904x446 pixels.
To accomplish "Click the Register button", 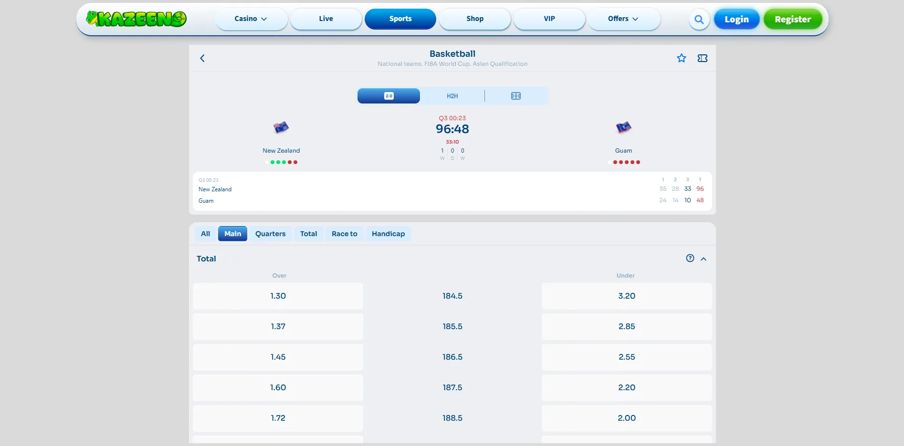I will [x=793, y=20].
